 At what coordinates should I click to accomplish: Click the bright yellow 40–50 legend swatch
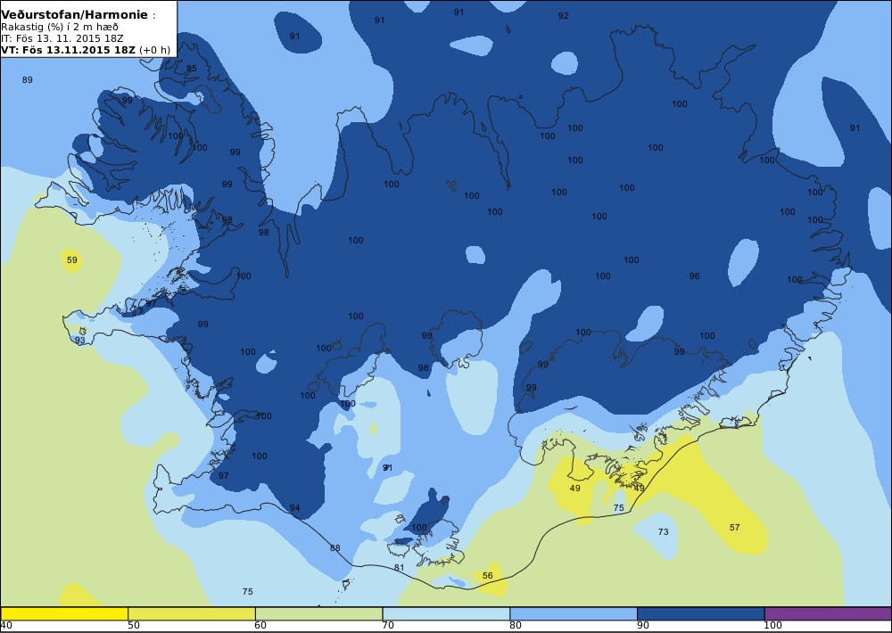pyautogui.click(x=64, y=613)
